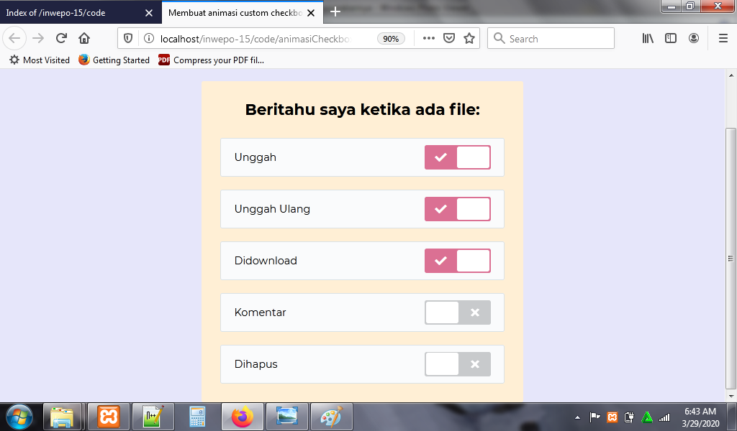Minimize the Firefox window

pyautogui.click(x=672, y=6)
